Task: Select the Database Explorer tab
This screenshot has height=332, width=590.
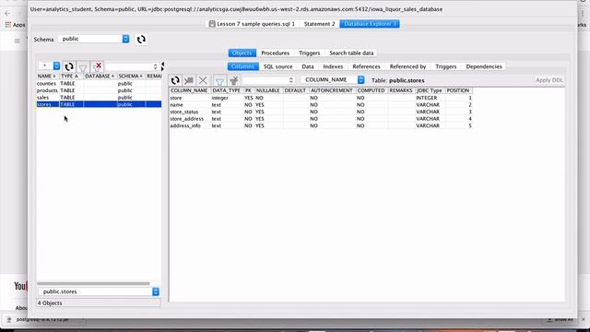Action: (x=370, y=24)
